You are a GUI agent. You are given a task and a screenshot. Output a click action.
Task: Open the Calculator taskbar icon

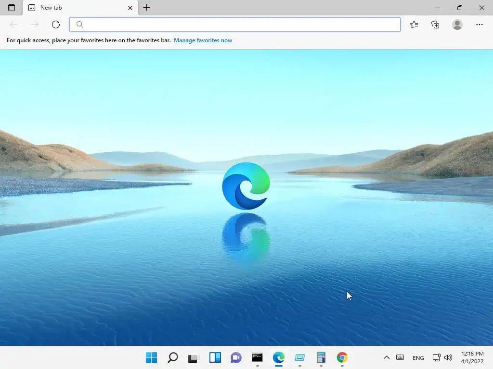coord(321,357)
